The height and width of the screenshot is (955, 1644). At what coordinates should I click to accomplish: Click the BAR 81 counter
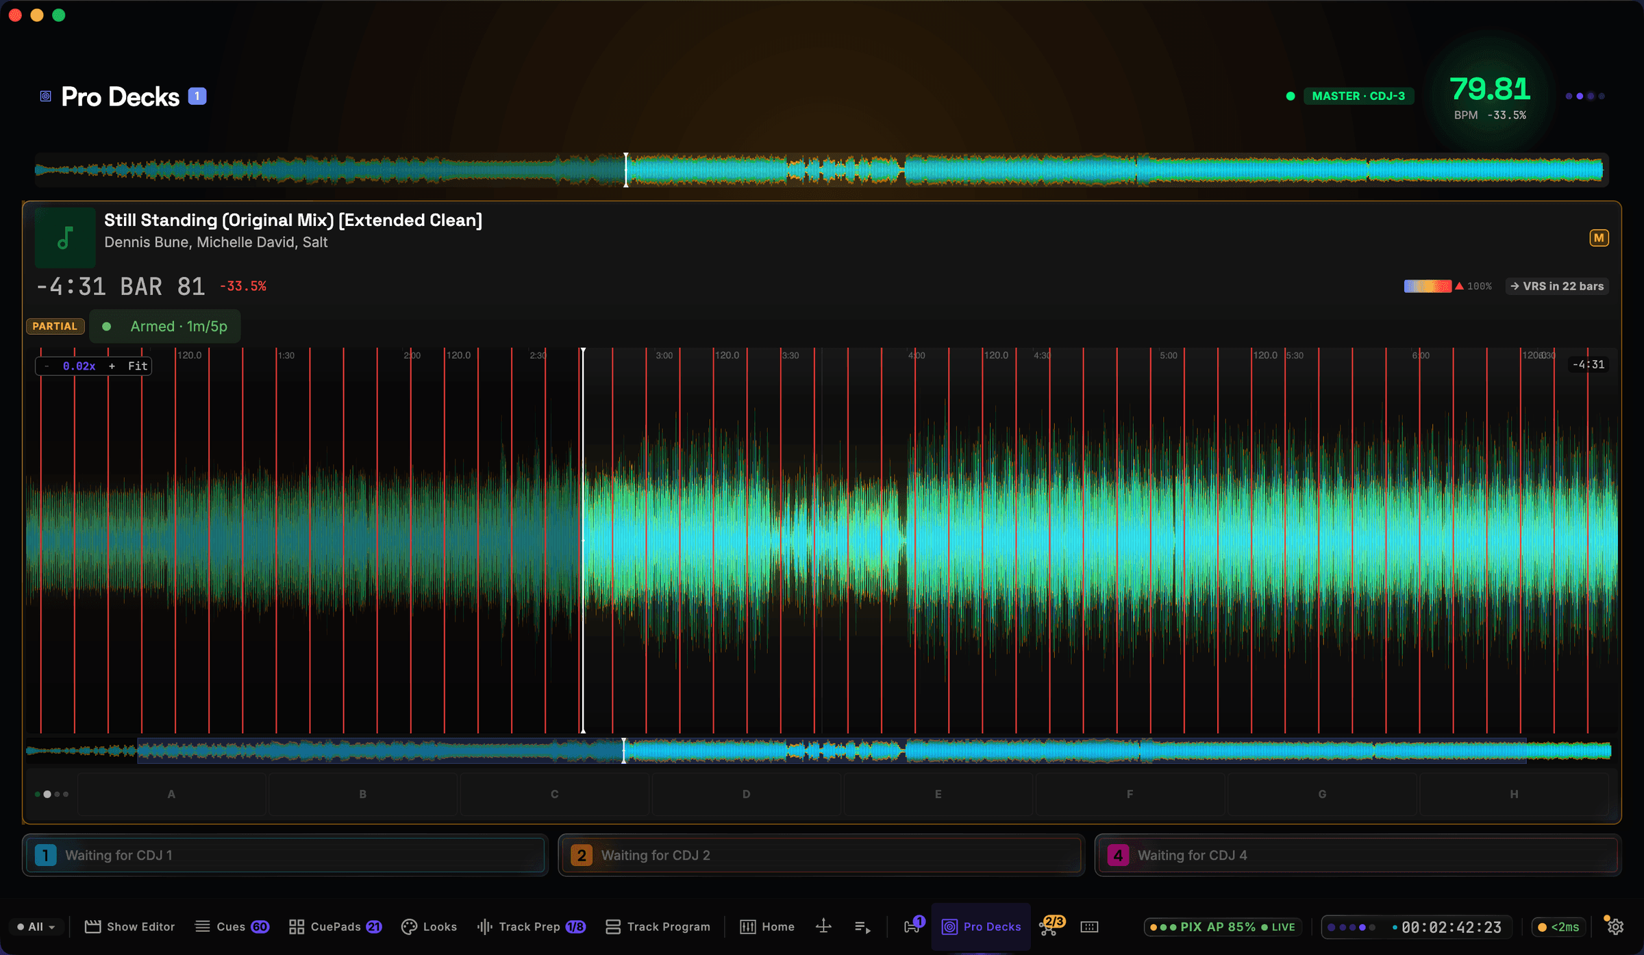(162, 286)
